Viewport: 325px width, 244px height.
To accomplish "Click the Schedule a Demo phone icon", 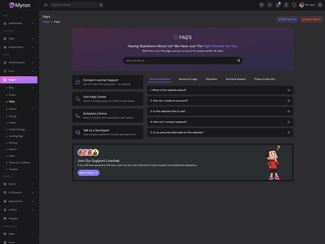I will [x=78, y=115].
